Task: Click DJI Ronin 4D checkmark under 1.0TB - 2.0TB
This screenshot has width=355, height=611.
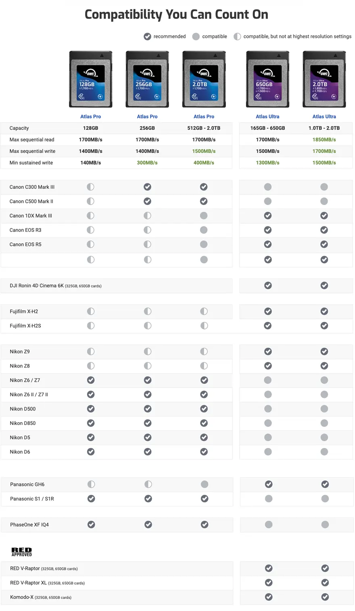Action: pyautogui.click(x=324, y=285)
